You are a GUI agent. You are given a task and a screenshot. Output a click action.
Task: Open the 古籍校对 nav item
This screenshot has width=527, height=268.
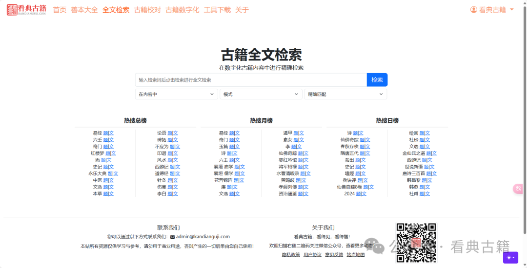pyautogui.click(x=147, y=10)
